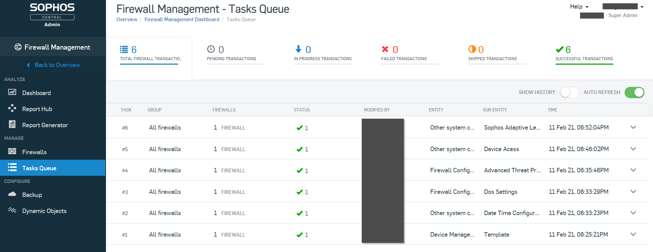Click the green status checkmark for task #6
The height and width of the screenshot is (252, 653).
tap(299, 128)
